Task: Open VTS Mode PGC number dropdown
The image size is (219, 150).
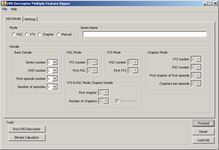Action: coord(135,62)
